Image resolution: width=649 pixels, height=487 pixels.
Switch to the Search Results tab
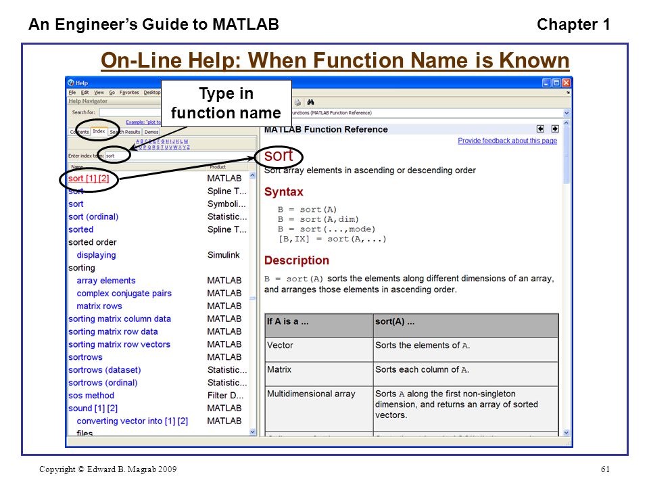point(124,132)
